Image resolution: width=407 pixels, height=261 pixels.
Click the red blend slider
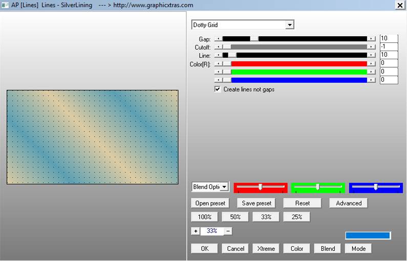(261, 187)
